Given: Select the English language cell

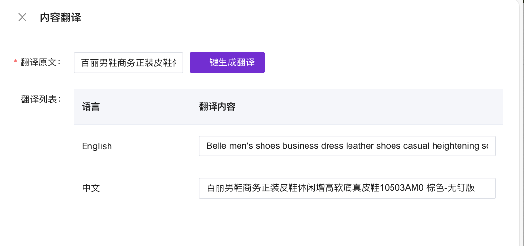Looking at the screenshot, I should click(x=97, y=146).
